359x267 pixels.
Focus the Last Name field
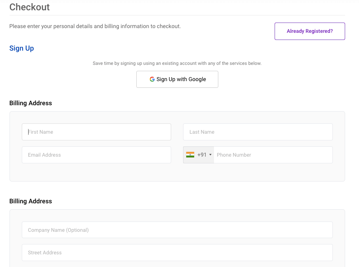(258, 132)
